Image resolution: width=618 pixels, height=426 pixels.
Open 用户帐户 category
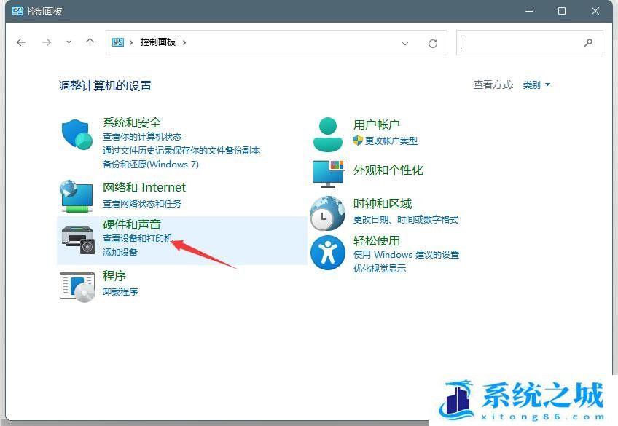coord(376,125)
